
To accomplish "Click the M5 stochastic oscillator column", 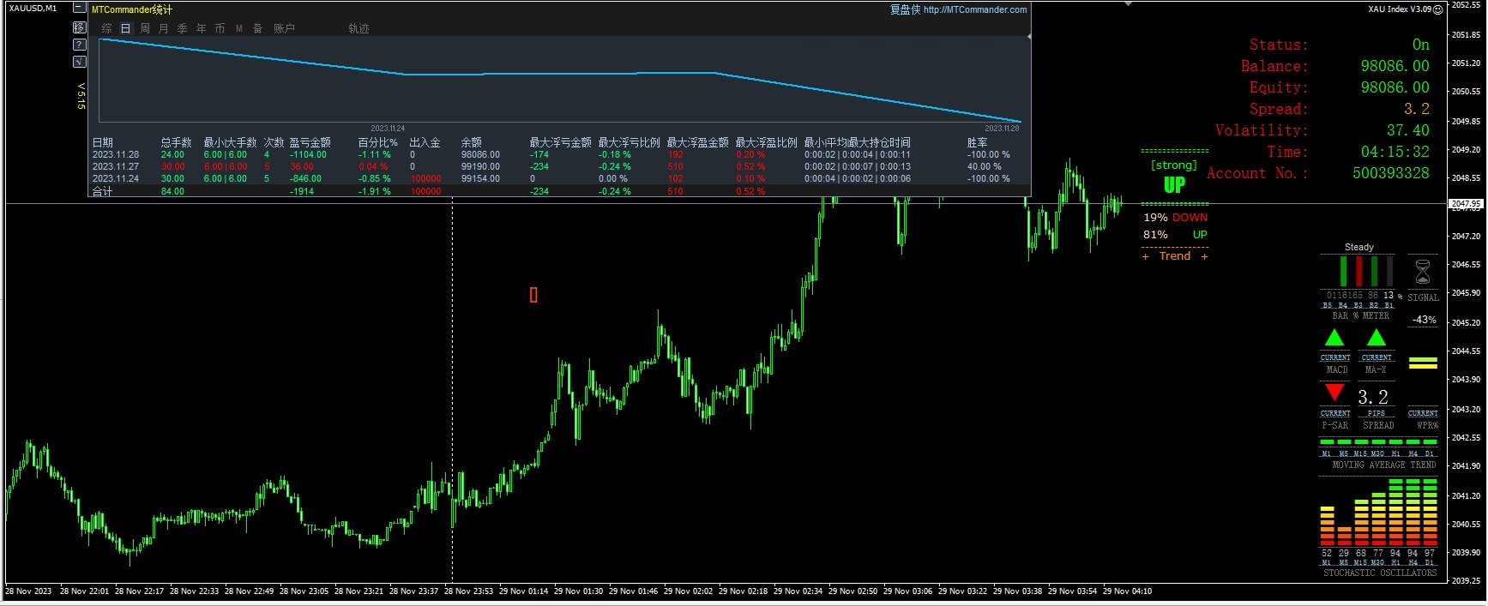I will pos(1344,537).
